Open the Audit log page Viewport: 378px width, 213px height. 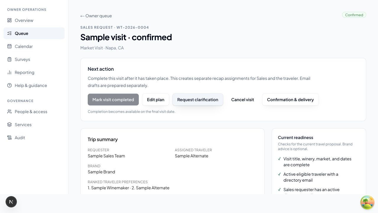pyautogui.click(x=34, y=138)
